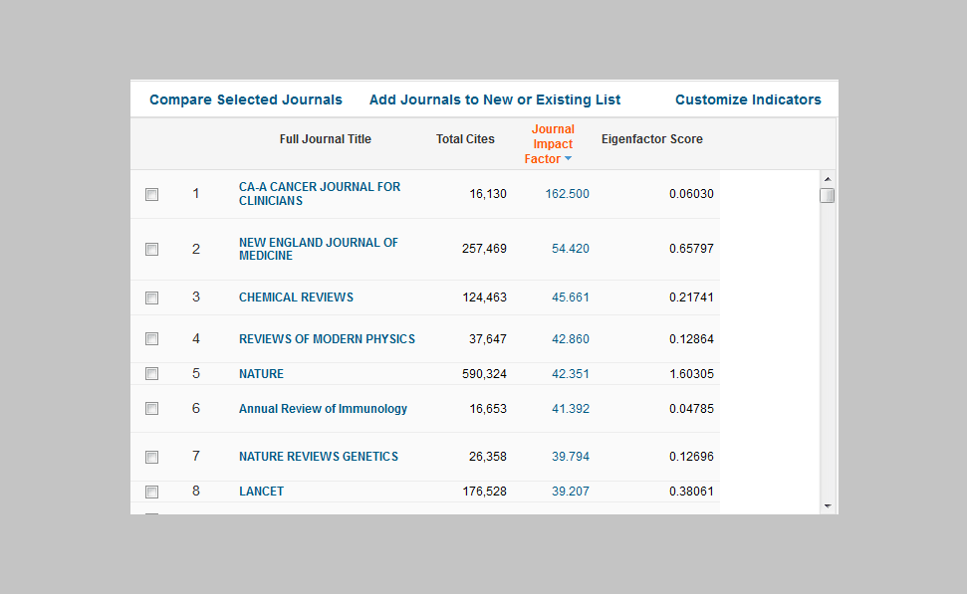Select Eigenfactor score 0.21741
The height and width of the screenshot is (594, 967).
(x=691, y=297)
